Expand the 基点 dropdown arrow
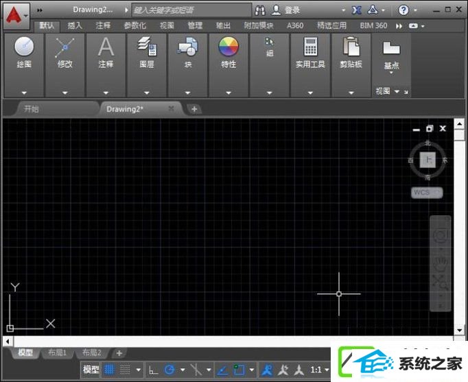 point(391,73)
